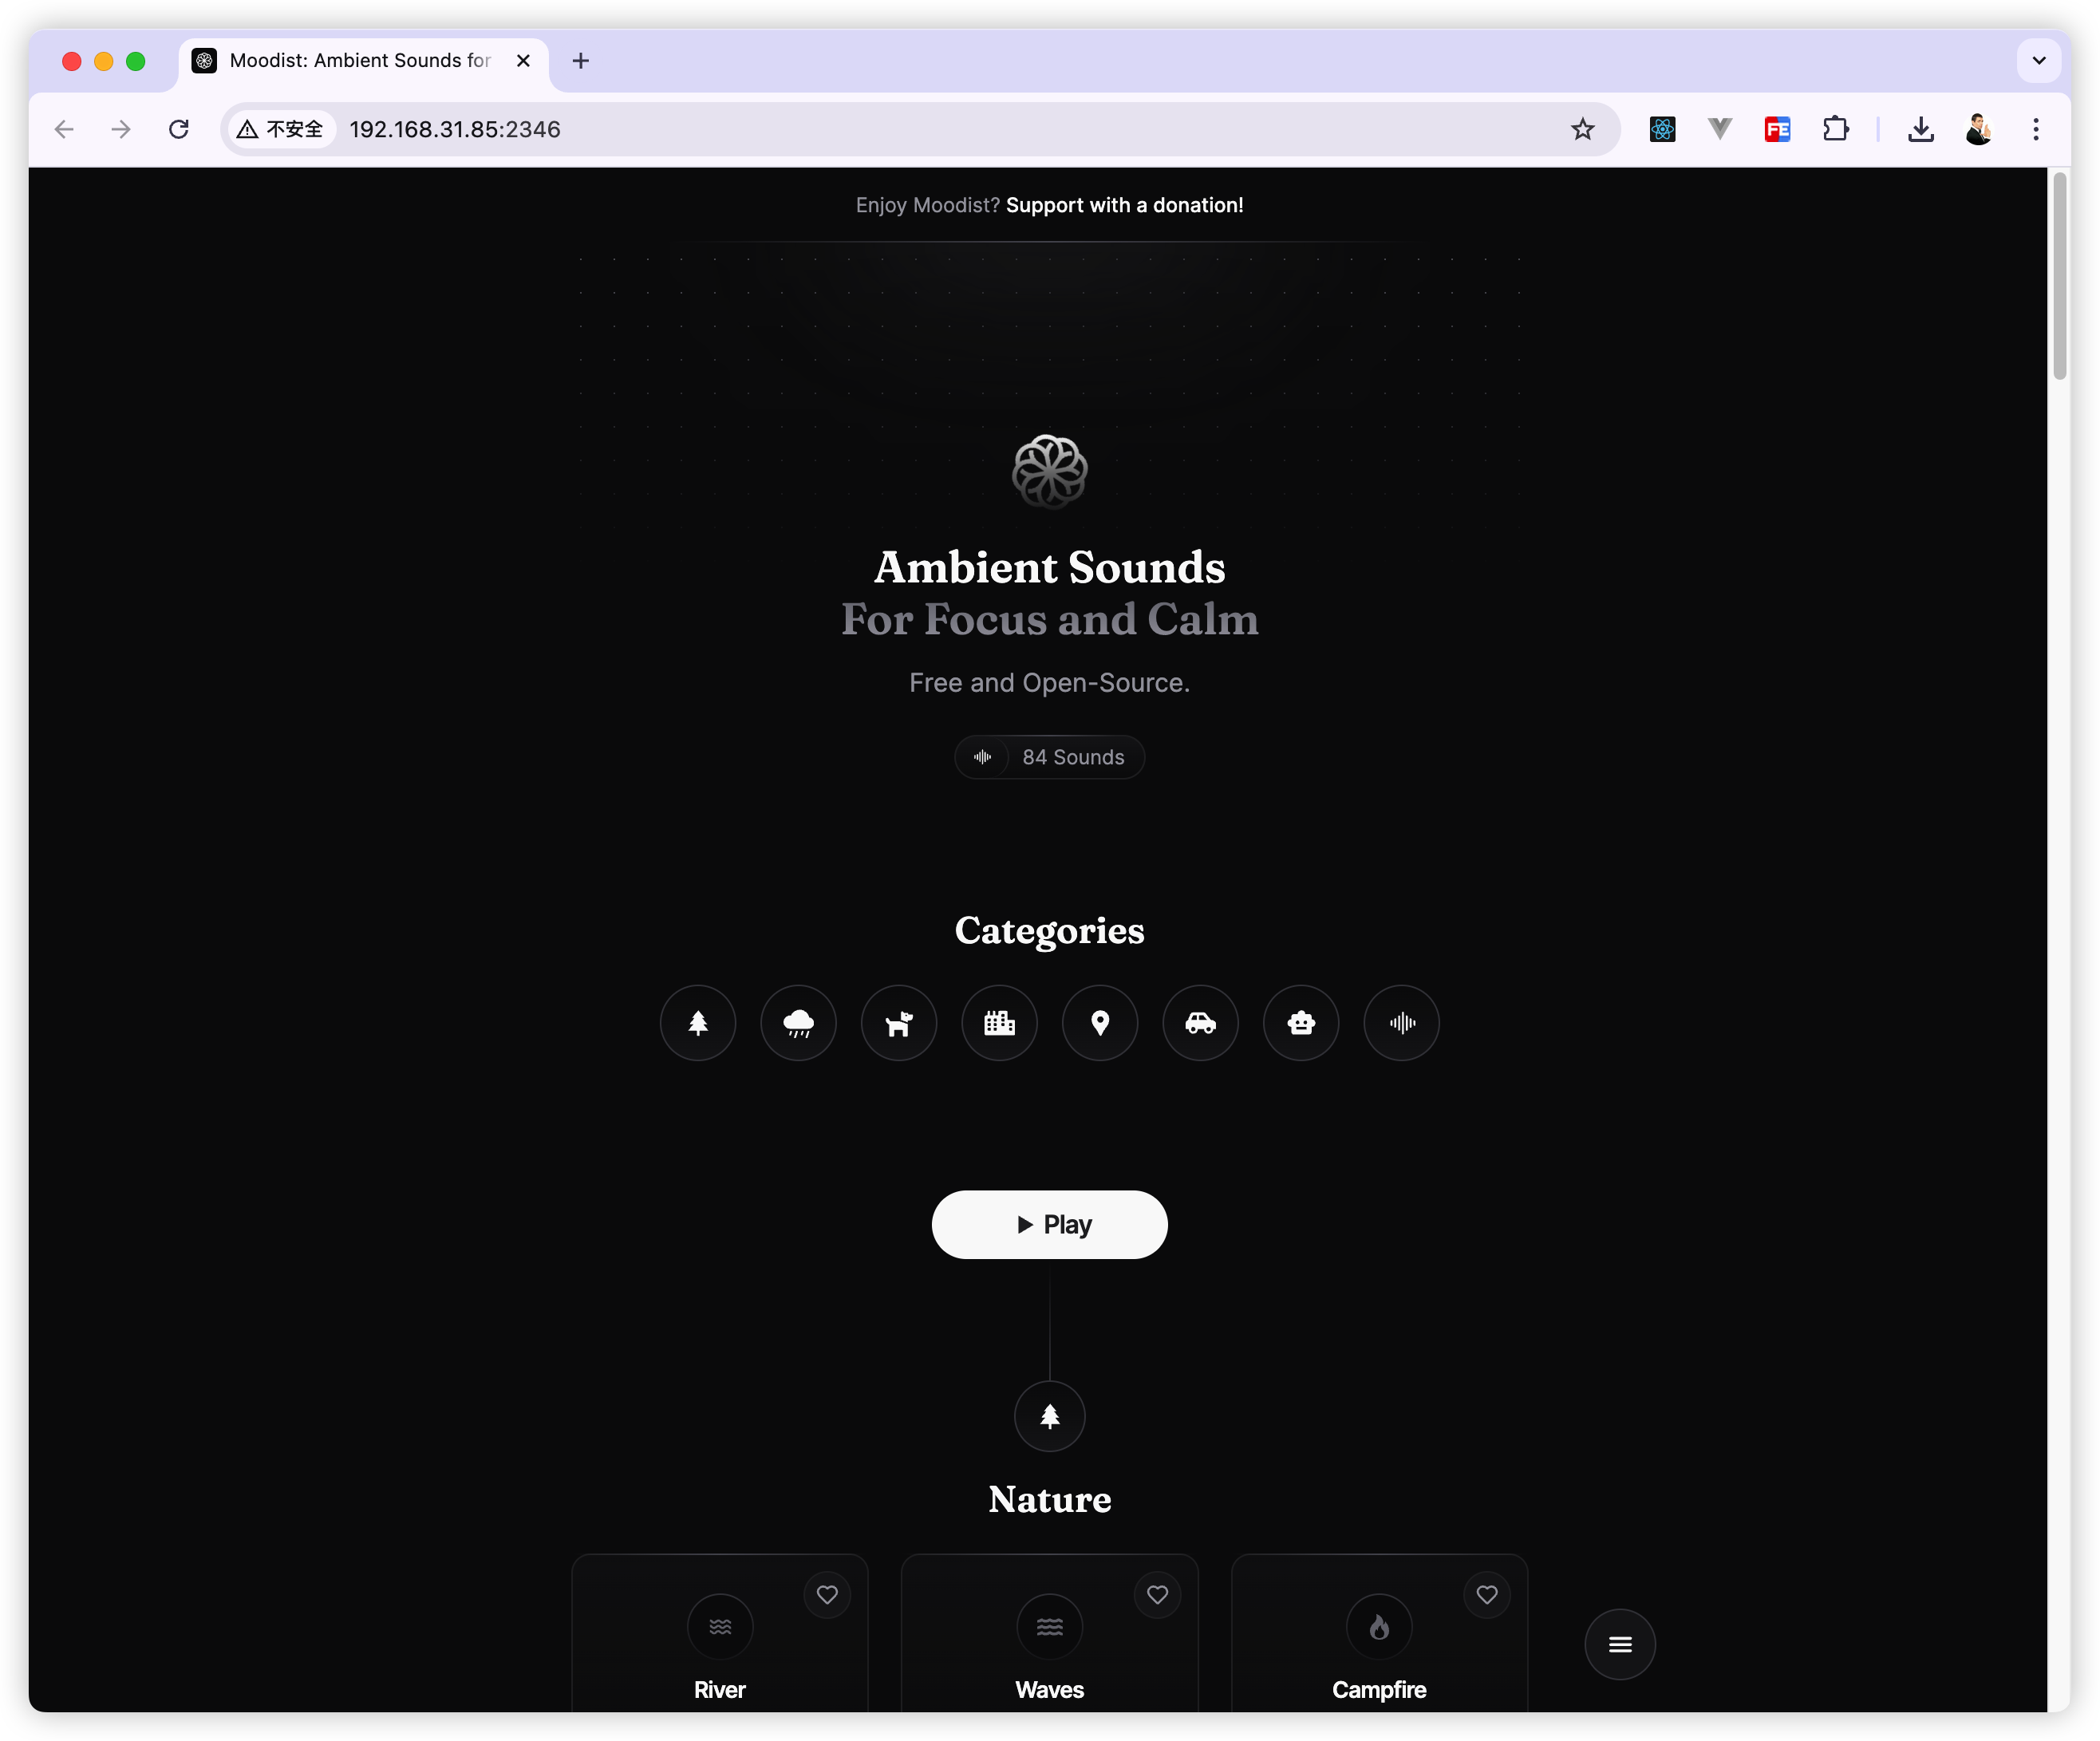2100x1741 pixels.
Task: Toggle the Waves sound favorite heart
Action: click(x=1157, y=1594)
